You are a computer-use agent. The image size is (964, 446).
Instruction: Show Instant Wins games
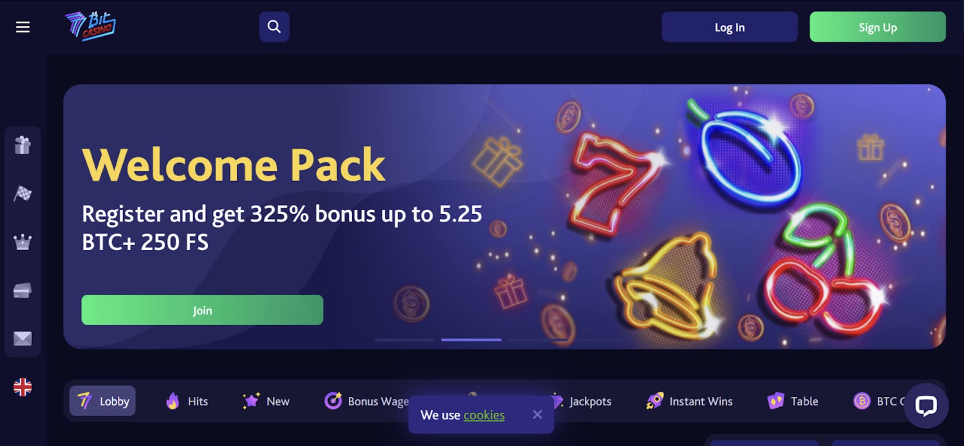click(x=689, y=401)
